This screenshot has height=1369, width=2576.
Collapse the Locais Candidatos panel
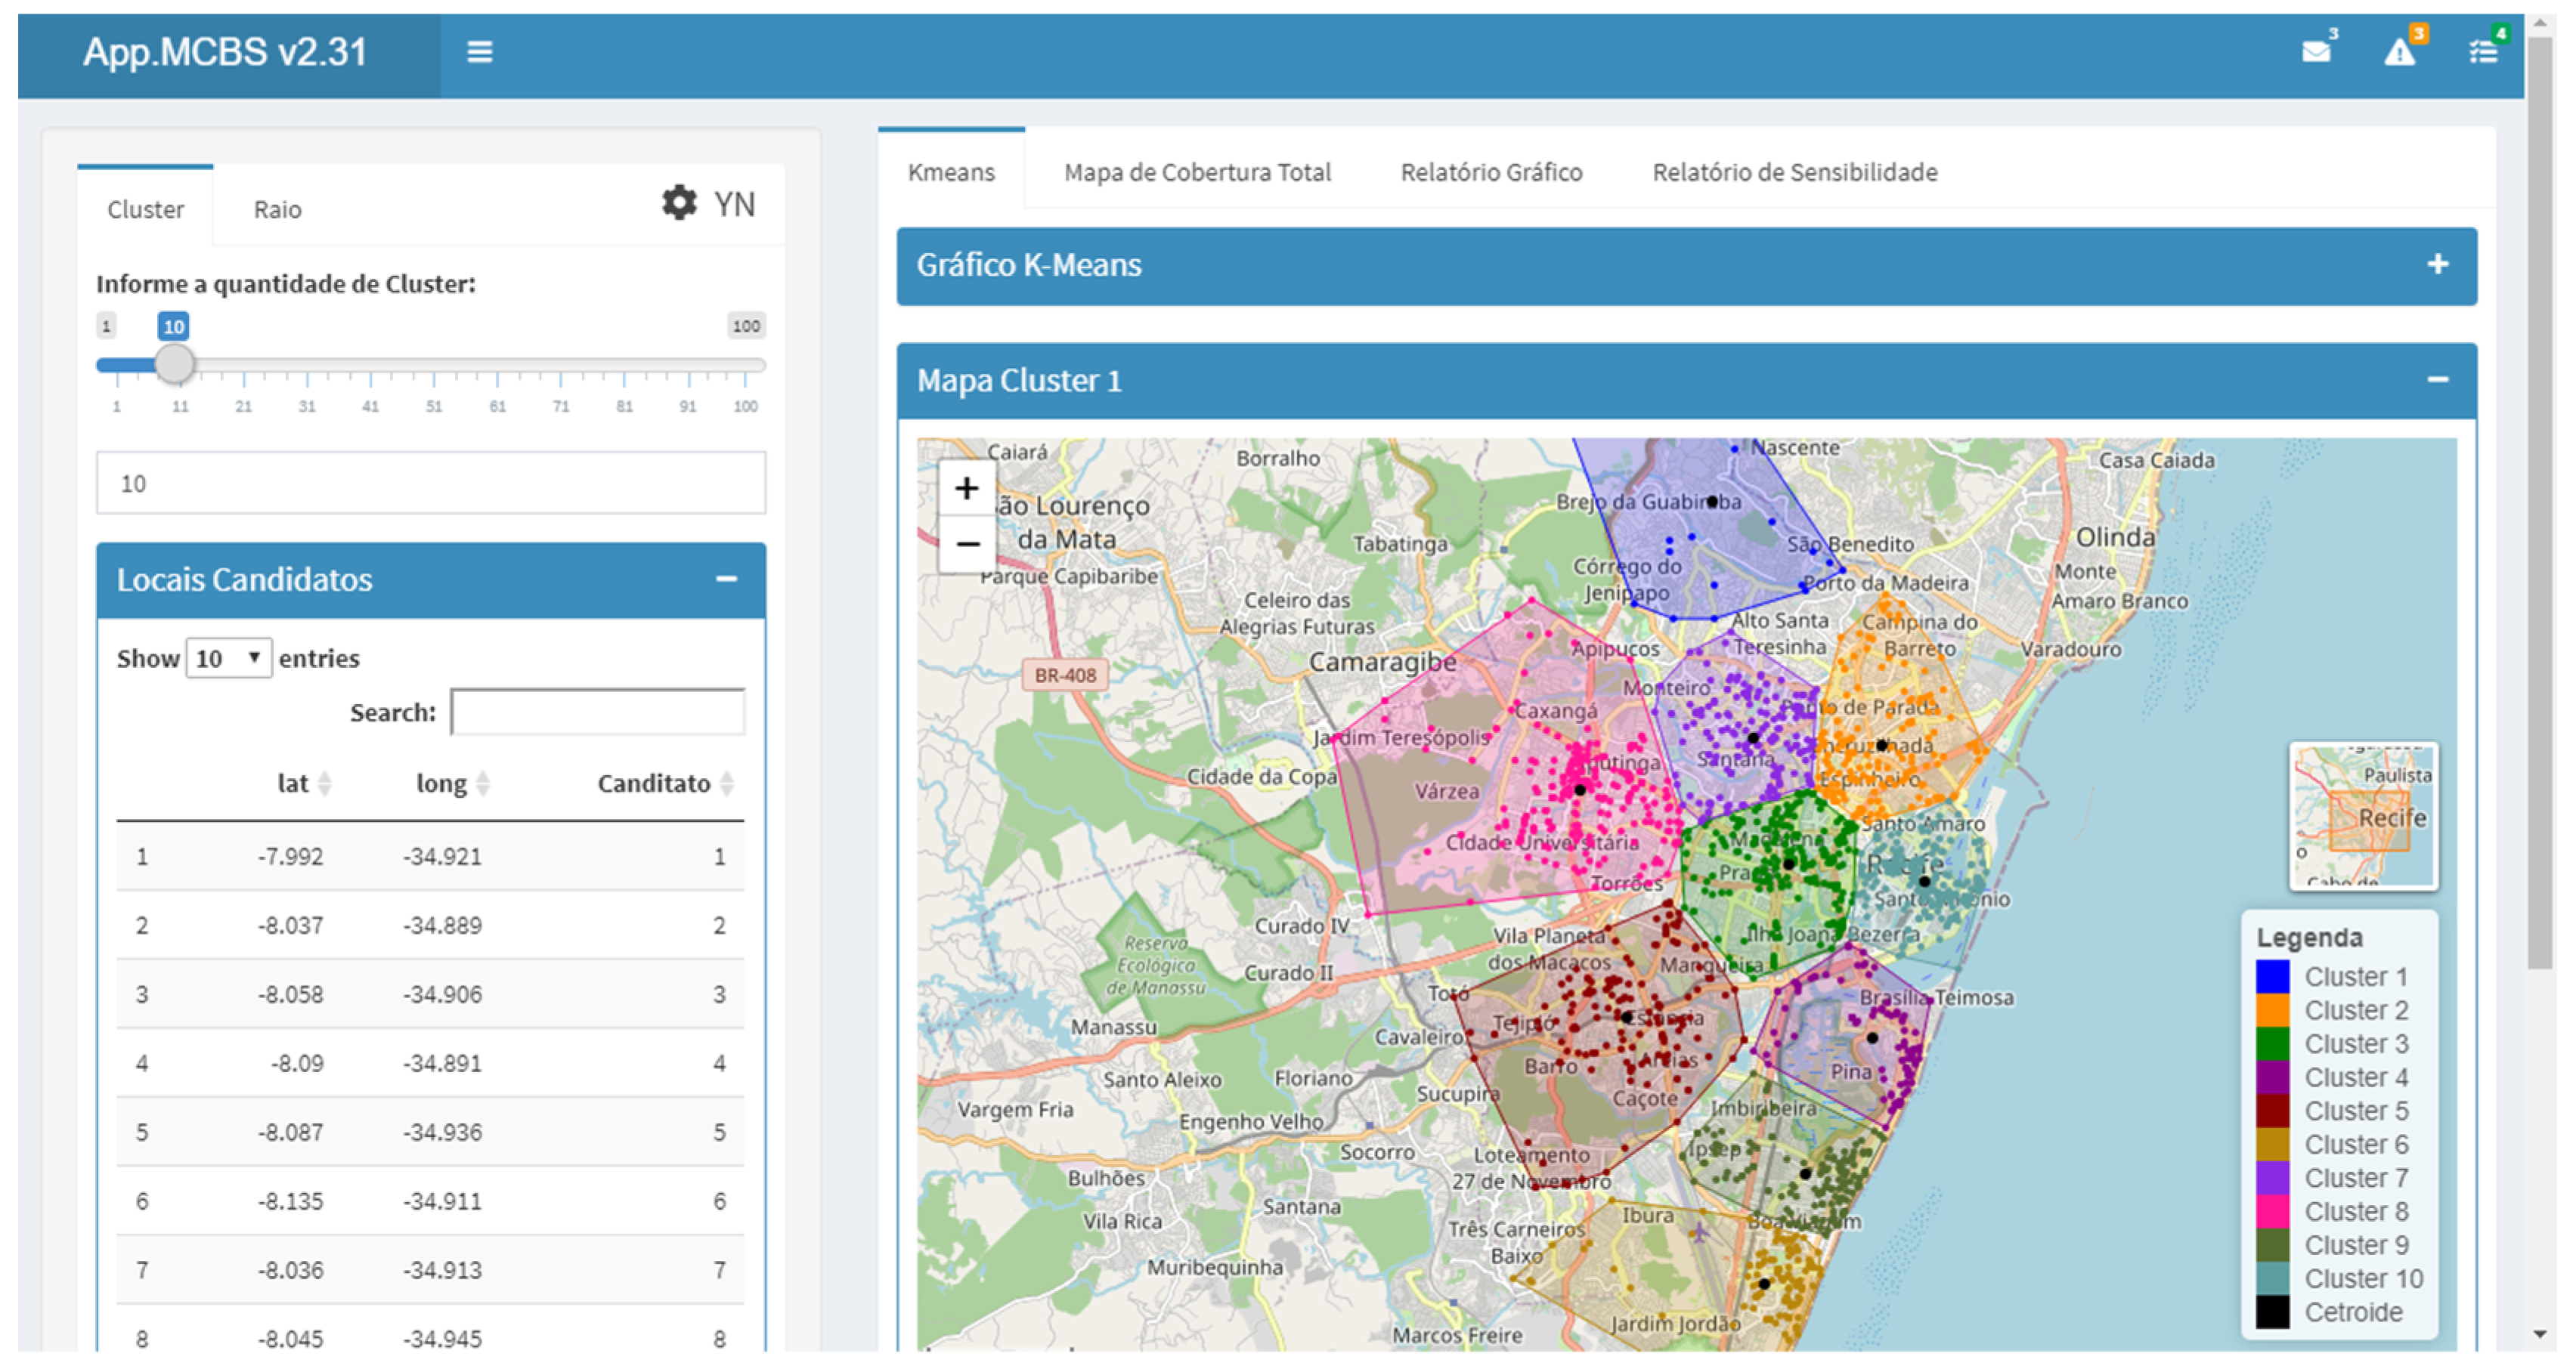pos(727,579)
